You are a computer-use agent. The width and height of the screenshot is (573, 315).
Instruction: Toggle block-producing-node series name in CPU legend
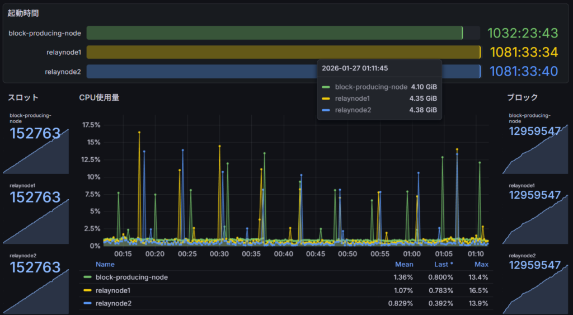[x=131, y=277]
